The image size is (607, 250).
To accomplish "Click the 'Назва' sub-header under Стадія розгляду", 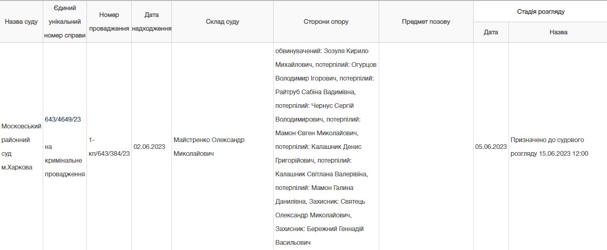I will pyautogui.click(x=558, y=32).
